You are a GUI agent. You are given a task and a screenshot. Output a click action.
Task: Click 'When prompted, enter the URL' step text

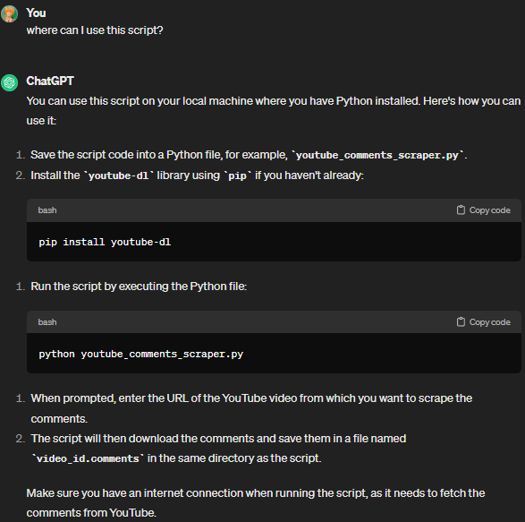coord(251,408)
